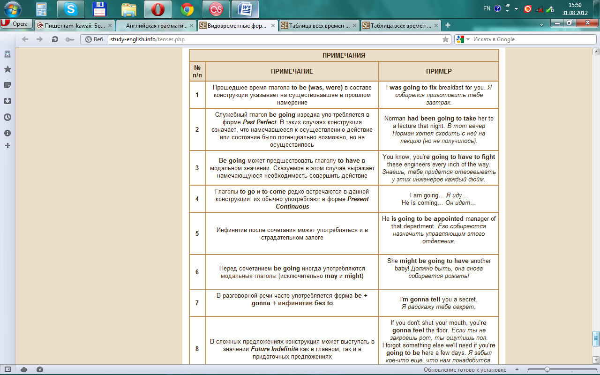This screenshot has width=600, height=375.
Task: Open Downloads panel in sidebar
Action: (x=7, y=101)
